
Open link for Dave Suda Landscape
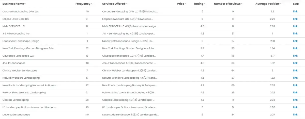coord(295,115)
